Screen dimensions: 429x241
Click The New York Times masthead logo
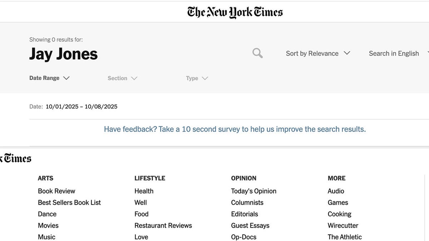(x=234, y=12)
